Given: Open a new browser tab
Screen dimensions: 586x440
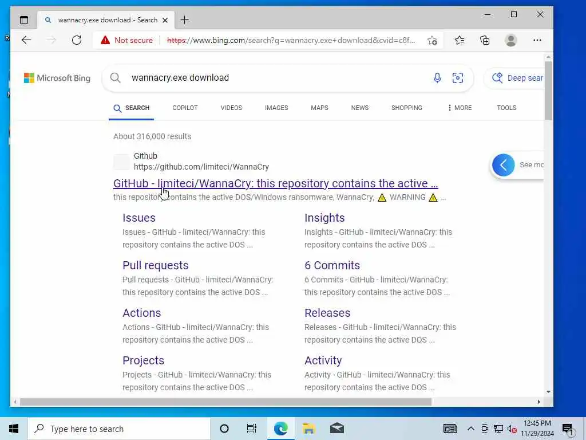Looking at the screenshot, I should 185,20.
